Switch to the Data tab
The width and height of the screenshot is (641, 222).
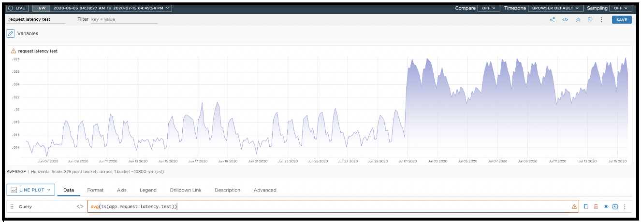point(69,190)
